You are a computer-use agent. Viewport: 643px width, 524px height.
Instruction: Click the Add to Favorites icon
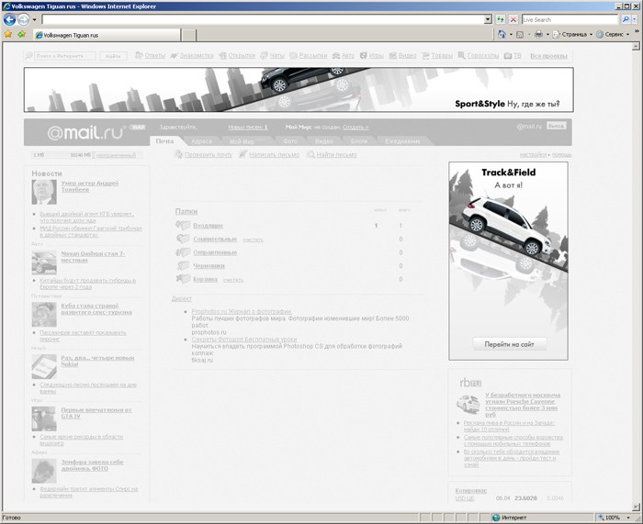21,34
